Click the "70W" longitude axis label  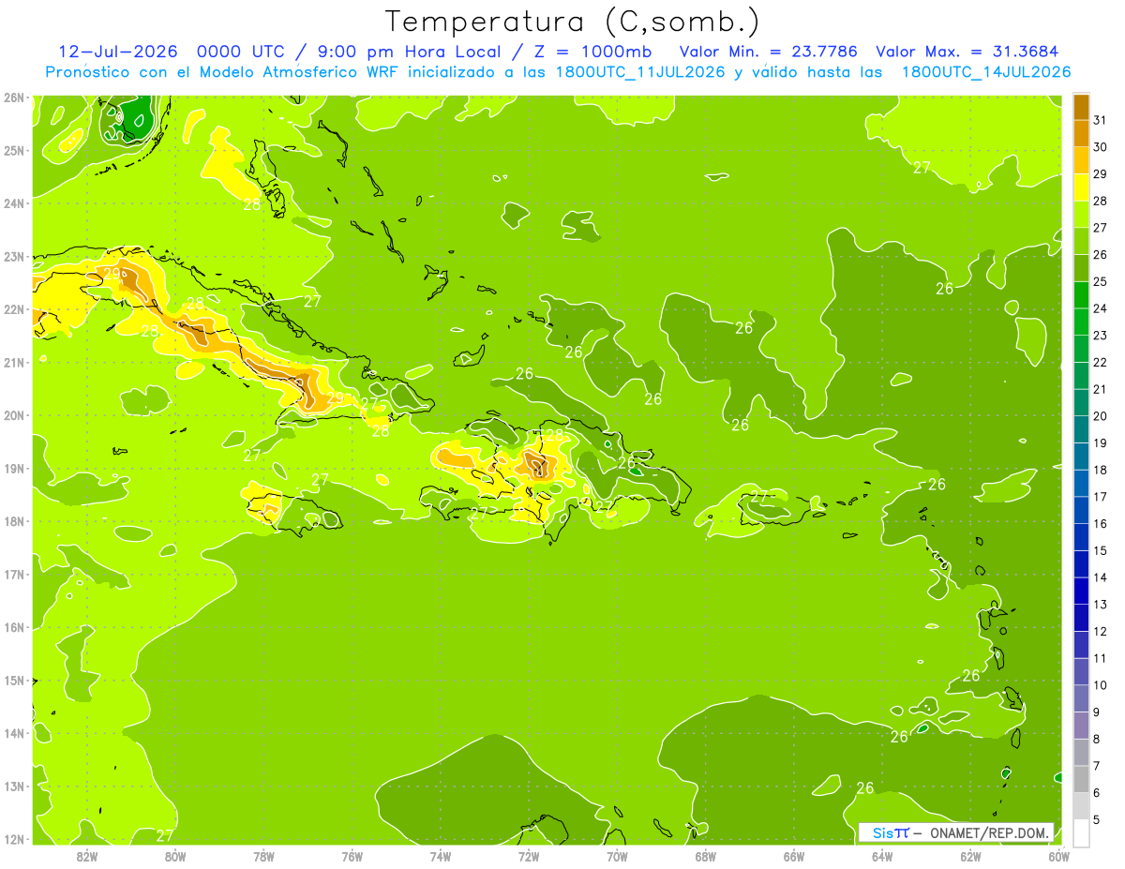[x=616, y=856]
